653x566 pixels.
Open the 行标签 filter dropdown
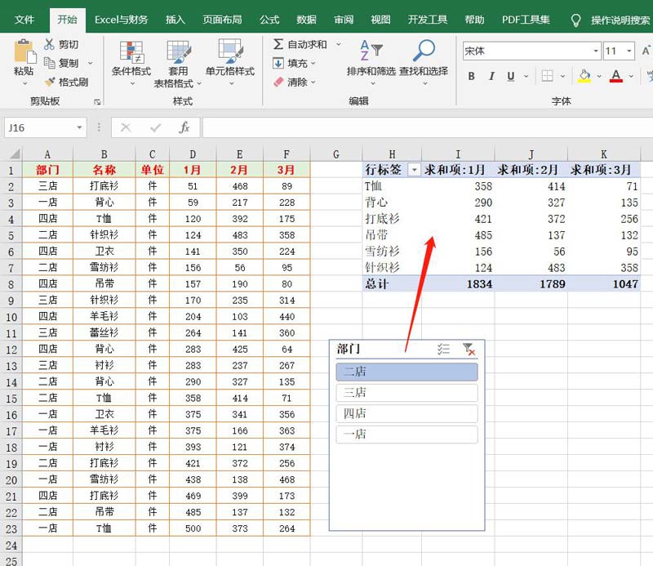tap(413, 170)
